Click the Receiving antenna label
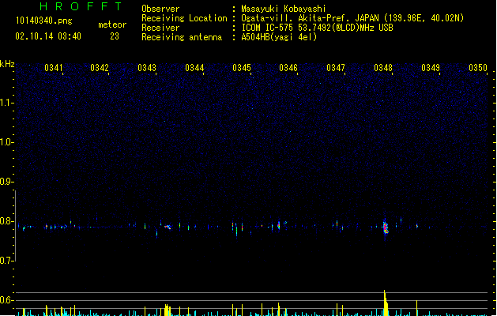The height and width of the screenshot is (316, 497). pos(182,37)
